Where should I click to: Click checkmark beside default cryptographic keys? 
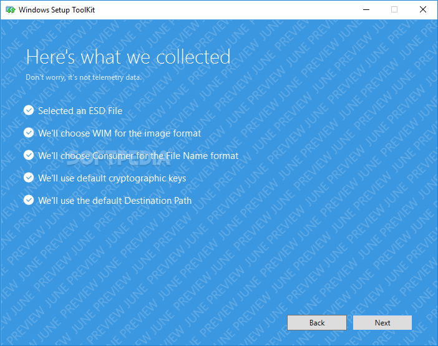coord(29,178)
